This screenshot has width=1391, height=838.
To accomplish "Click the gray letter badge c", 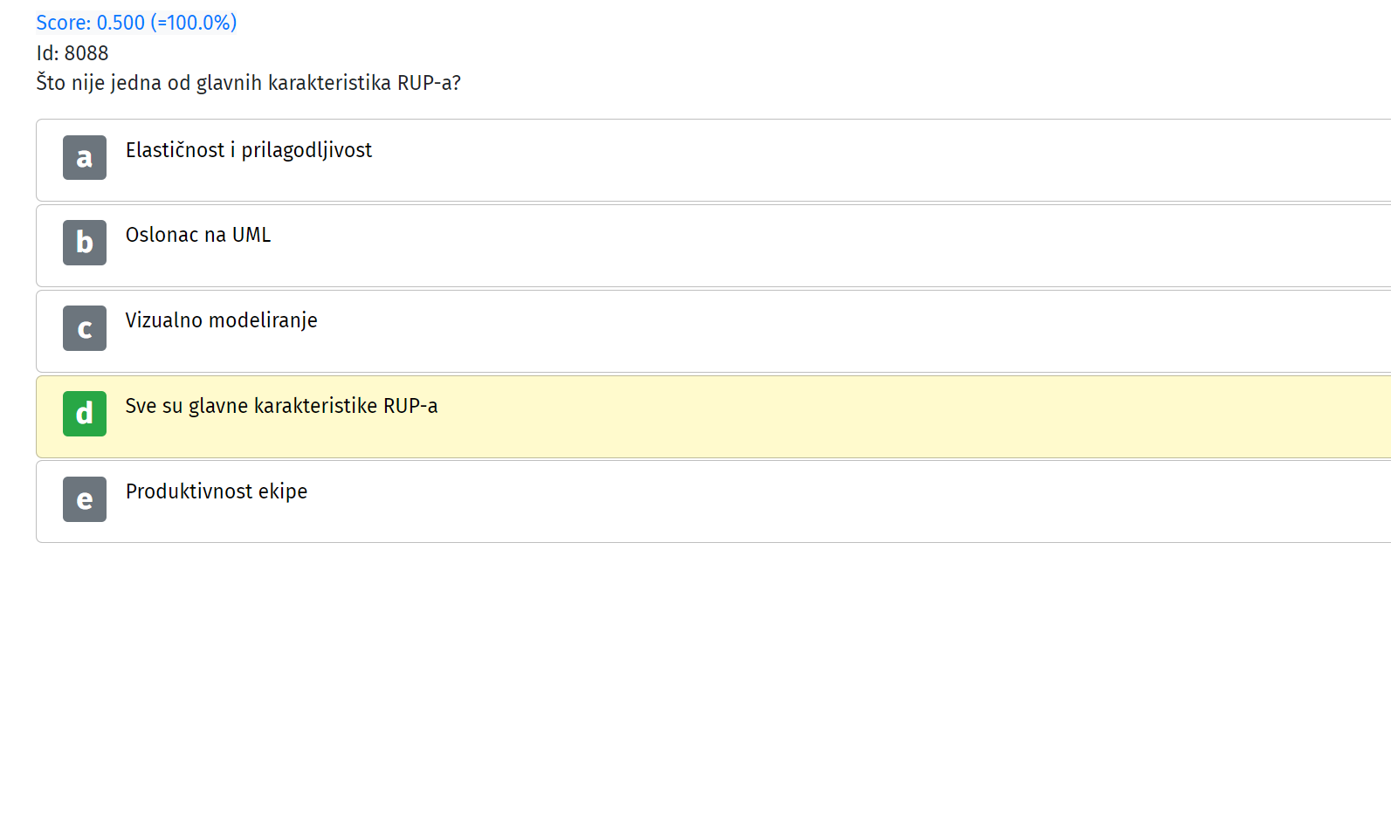I will coord(85,328).
